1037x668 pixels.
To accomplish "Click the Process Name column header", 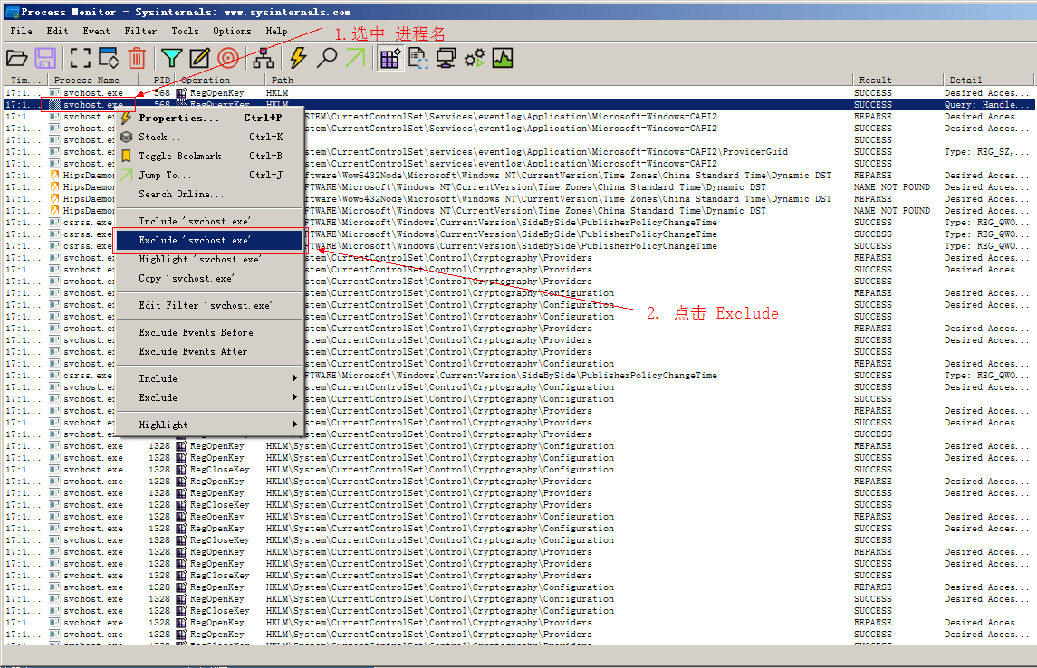I will [87, 80].
